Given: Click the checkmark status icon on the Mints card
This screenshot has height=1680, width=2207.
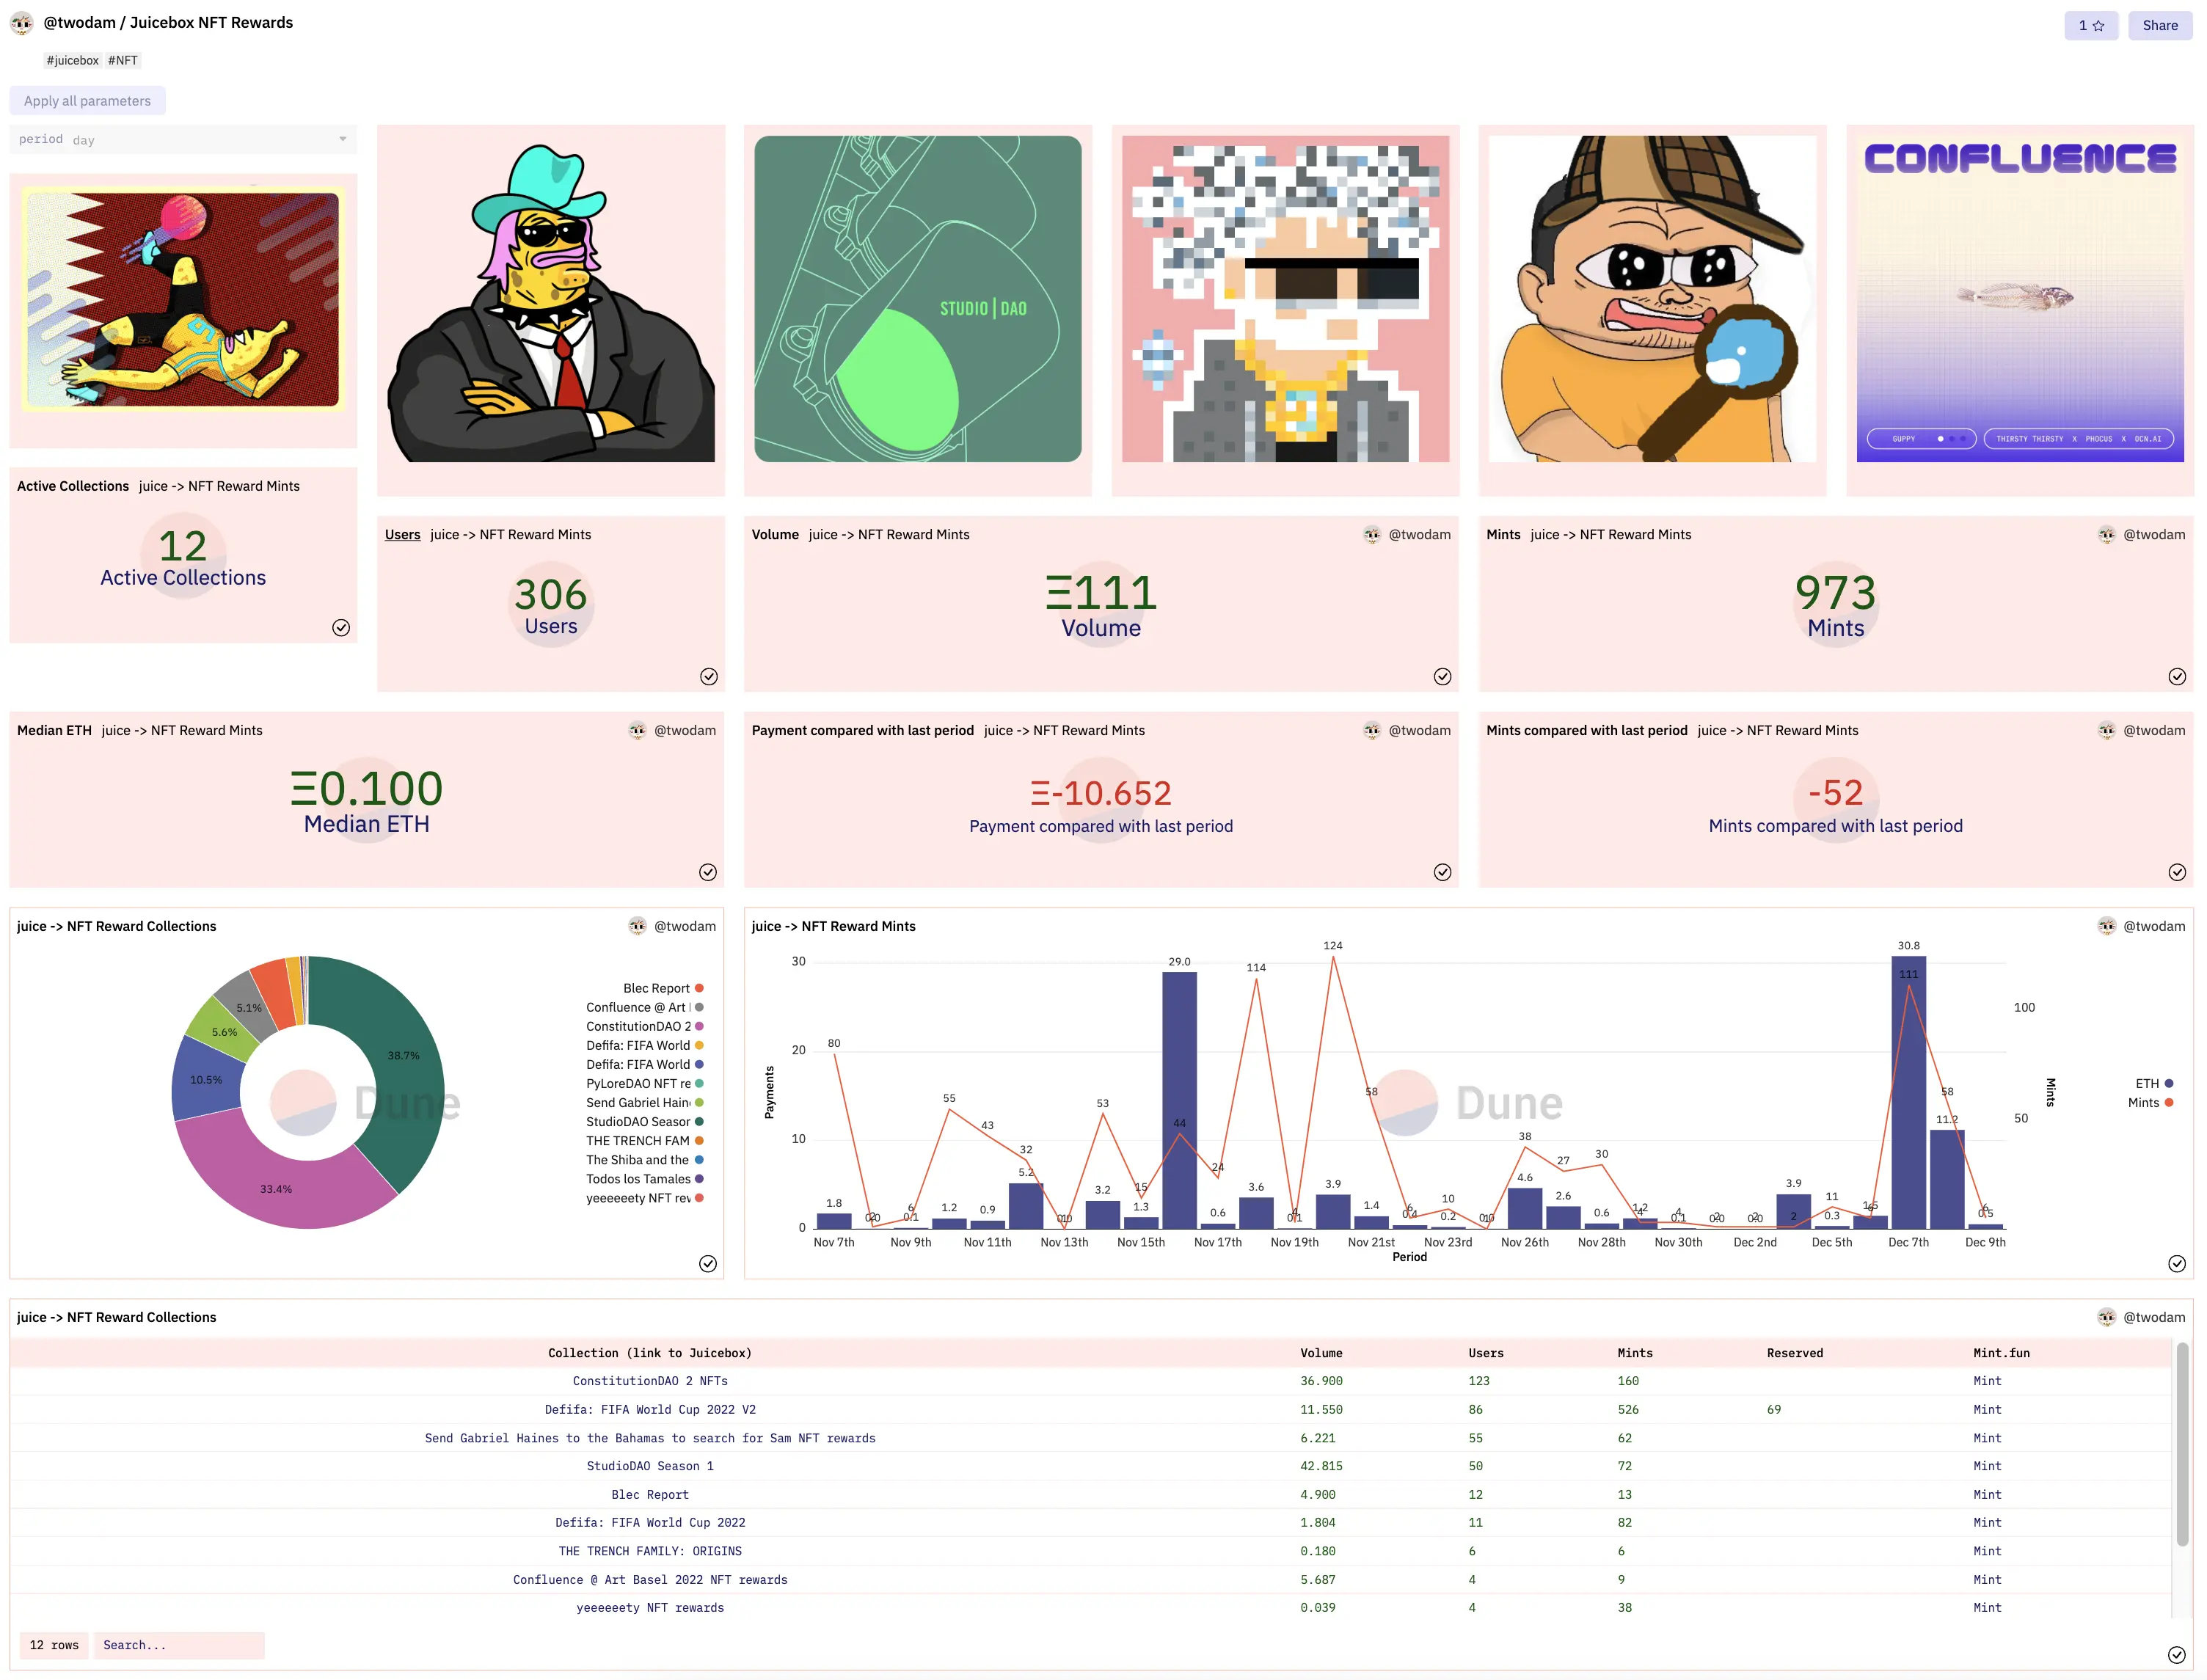Looking at the screenshot, I should [2177, 676].
